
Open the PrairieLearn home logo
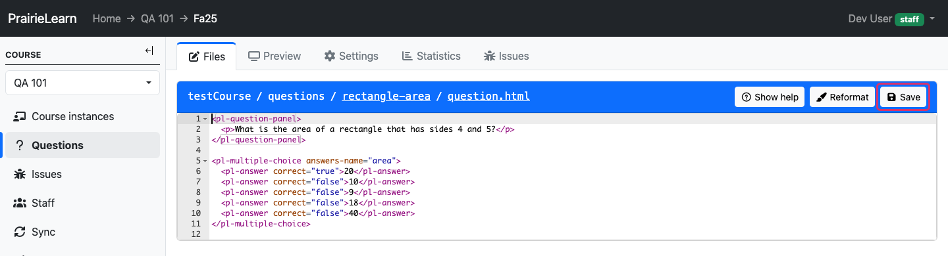42,18
